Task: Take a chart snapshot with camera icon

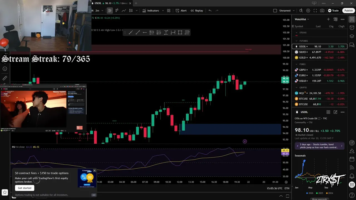Action: point(322,11)
